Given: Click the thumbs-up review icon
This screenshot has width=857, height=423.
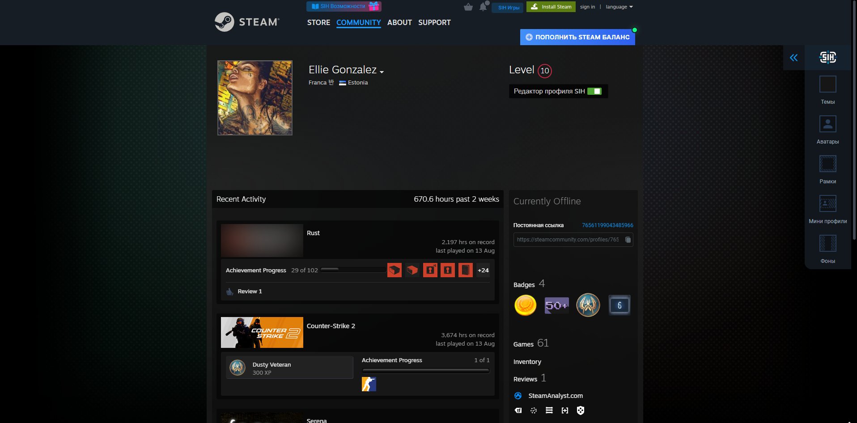Looking at the screenshot, I should (x=230, y=292).
